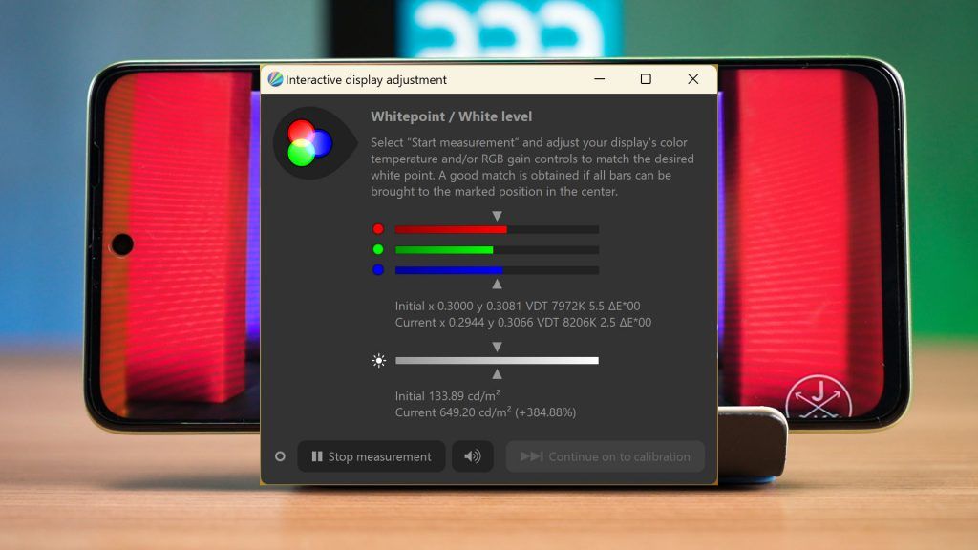Screen dimensions: 978x550
Task: Minimize the Interactive display adjustment window
Action: pos(600,79)
